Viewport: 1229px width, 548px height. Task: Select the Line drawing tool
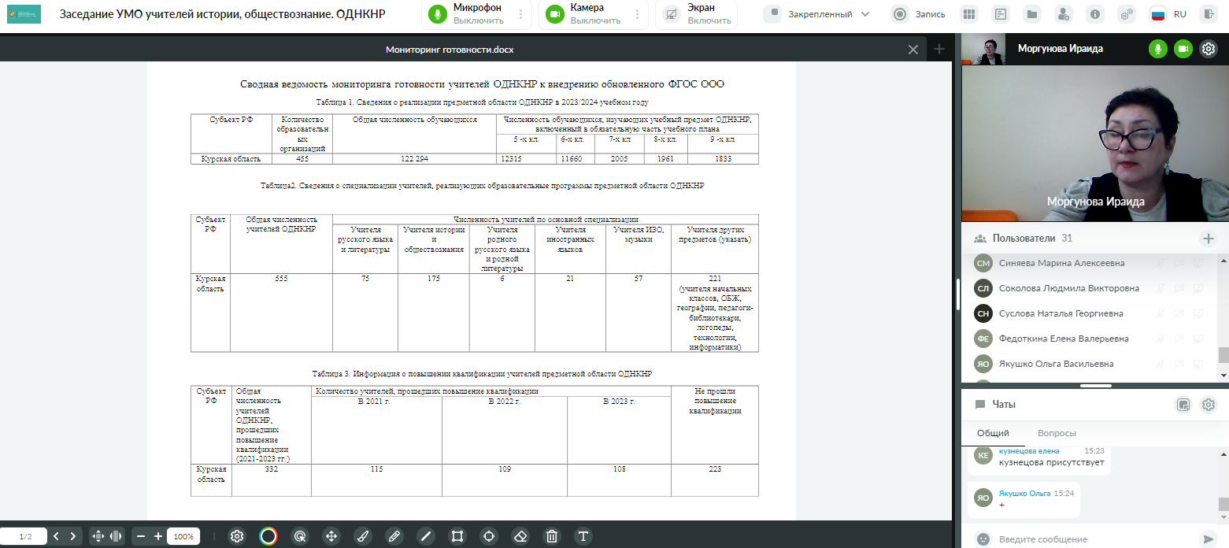(426, 536)
